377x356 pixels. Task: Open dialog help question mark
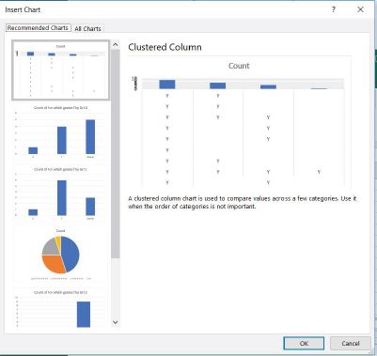334,9
